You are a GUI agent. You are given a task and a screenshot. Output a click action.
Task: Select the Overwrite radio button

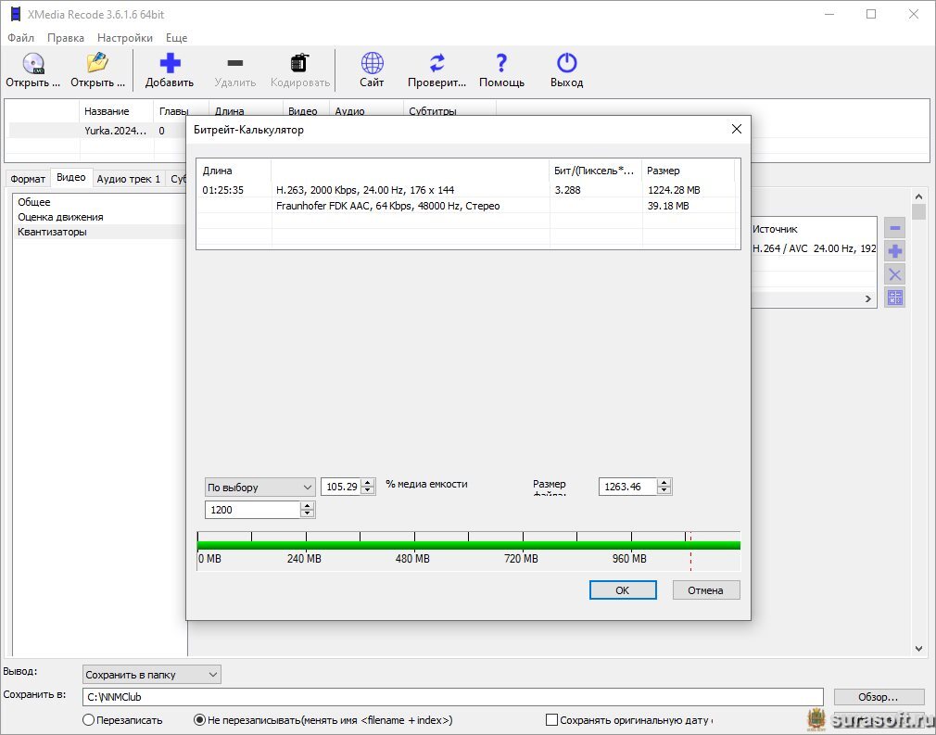(89, 720)
